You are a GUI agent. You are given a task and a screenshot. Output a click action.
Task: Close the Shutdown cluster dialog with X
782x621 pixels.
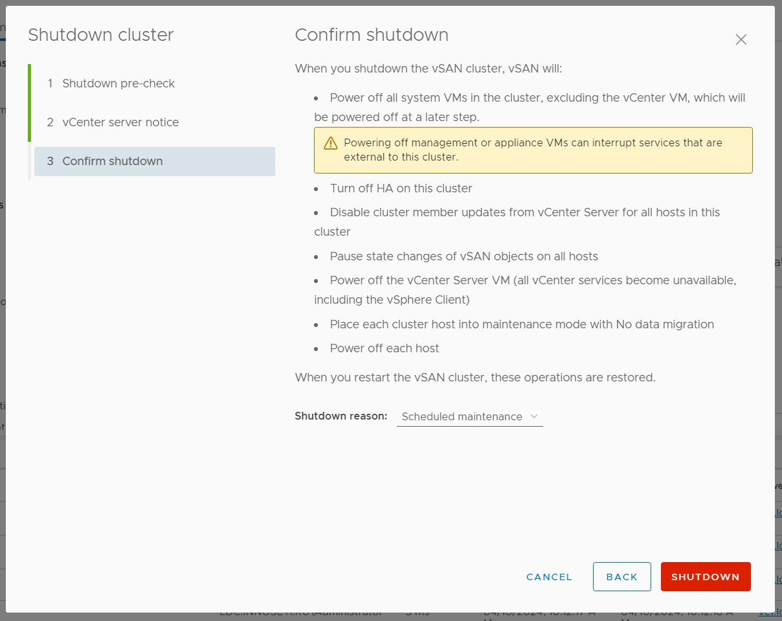click(x=741, y=40)
